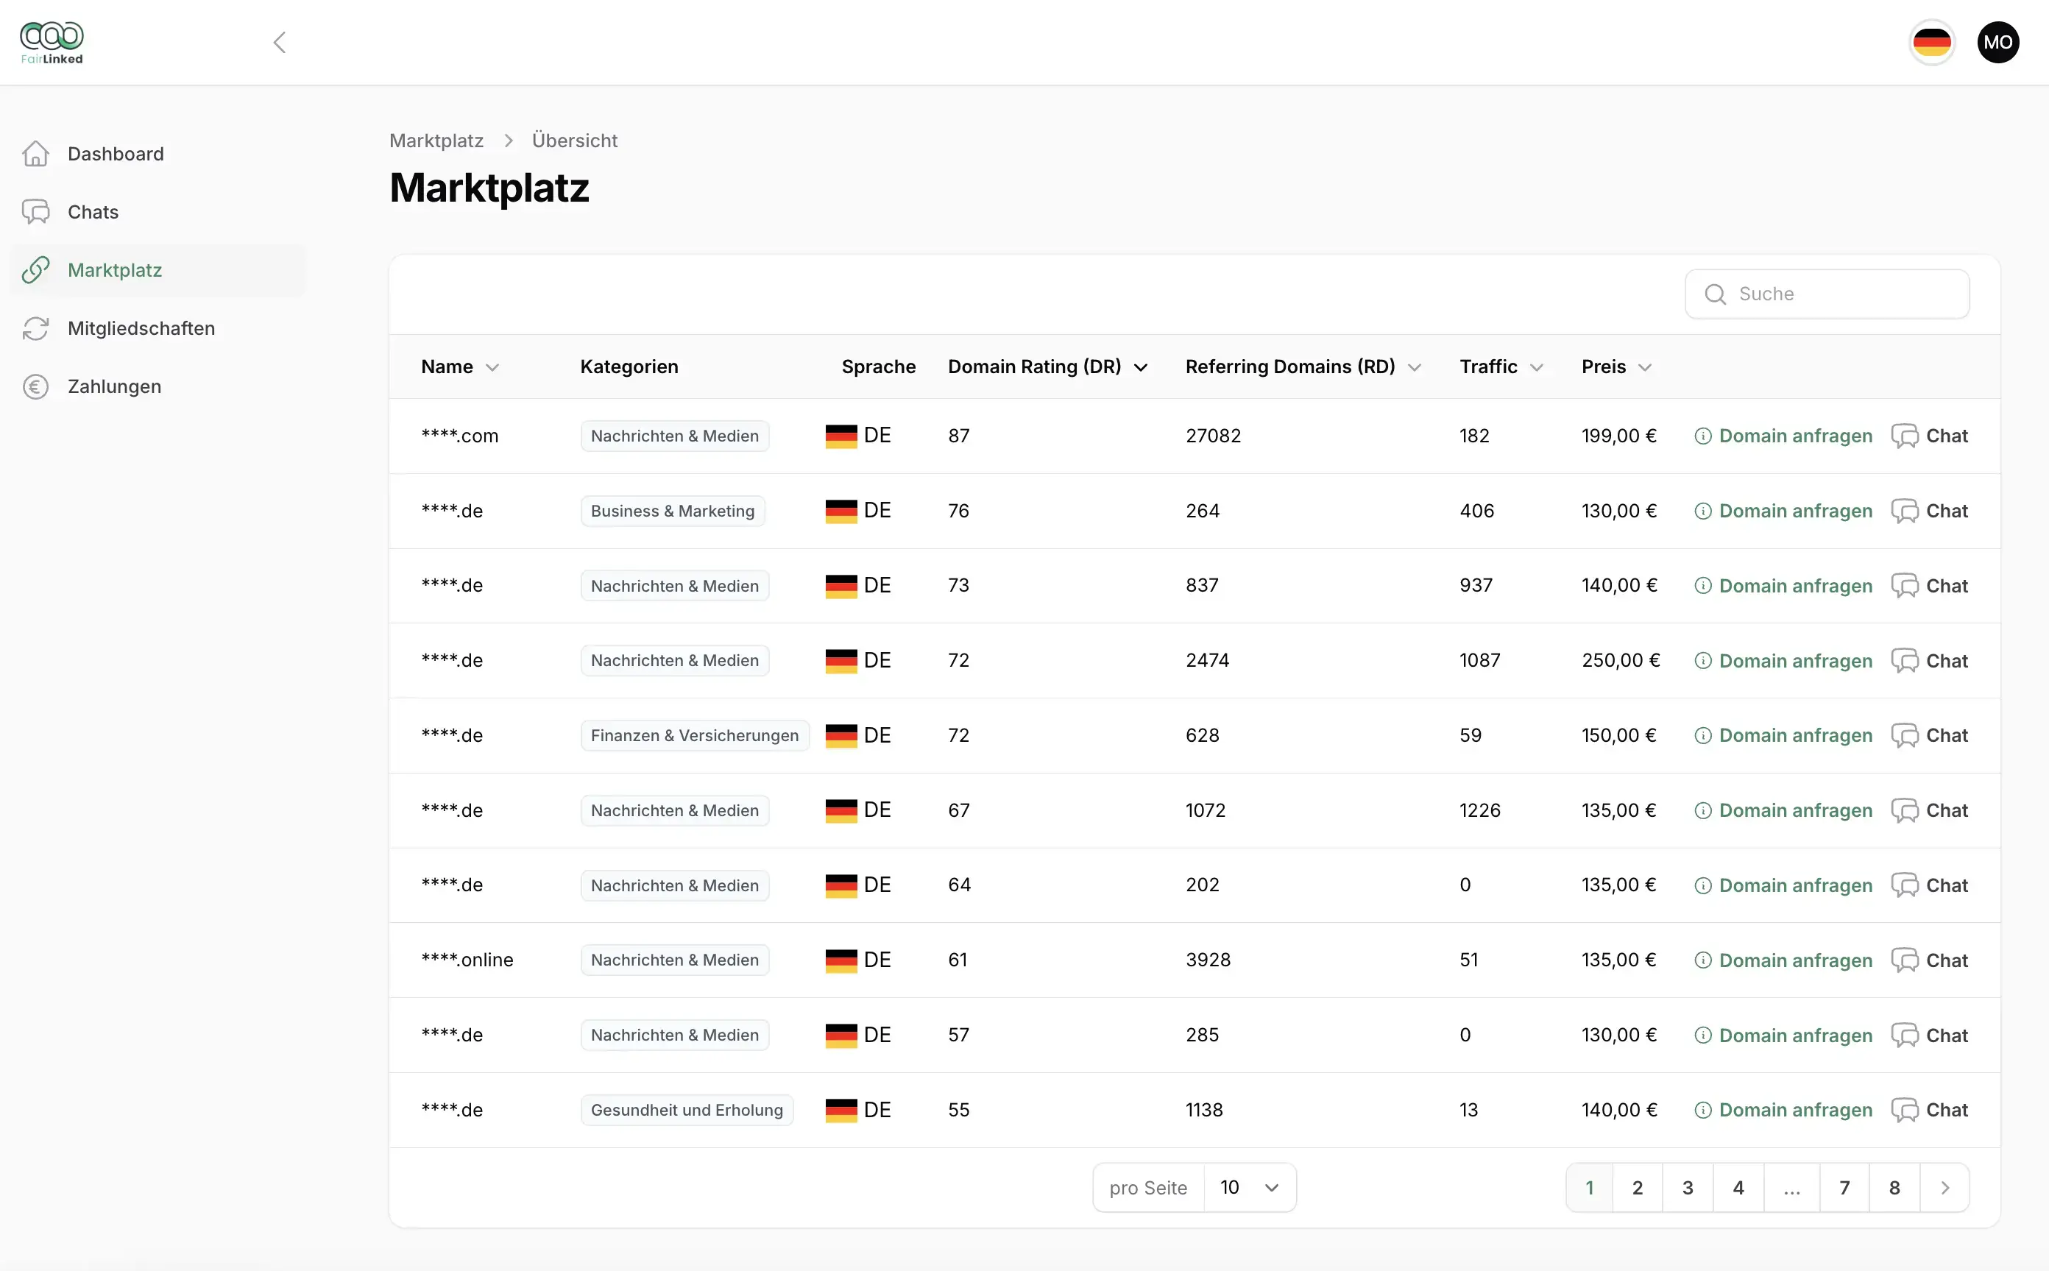Open Chat for the 250,00 € row
The image size is (2049, 1271).
(x=1929, y=660)
